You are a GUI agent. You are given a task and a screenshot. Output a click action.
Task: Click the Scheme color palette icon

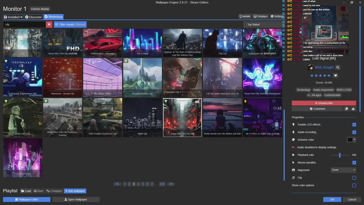point(293,140)
